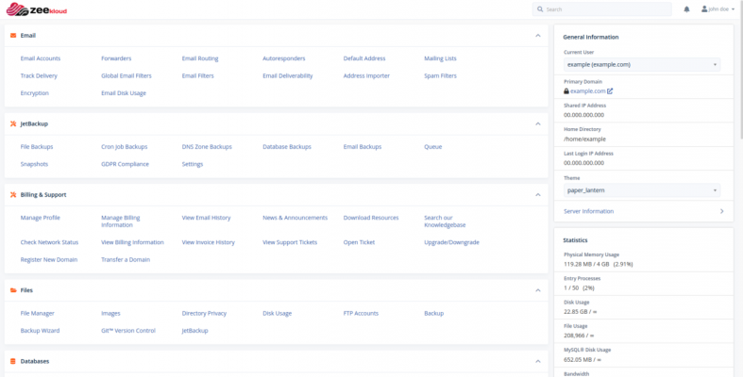
Task: Collapse the Email section
Action: coord(537,35)
